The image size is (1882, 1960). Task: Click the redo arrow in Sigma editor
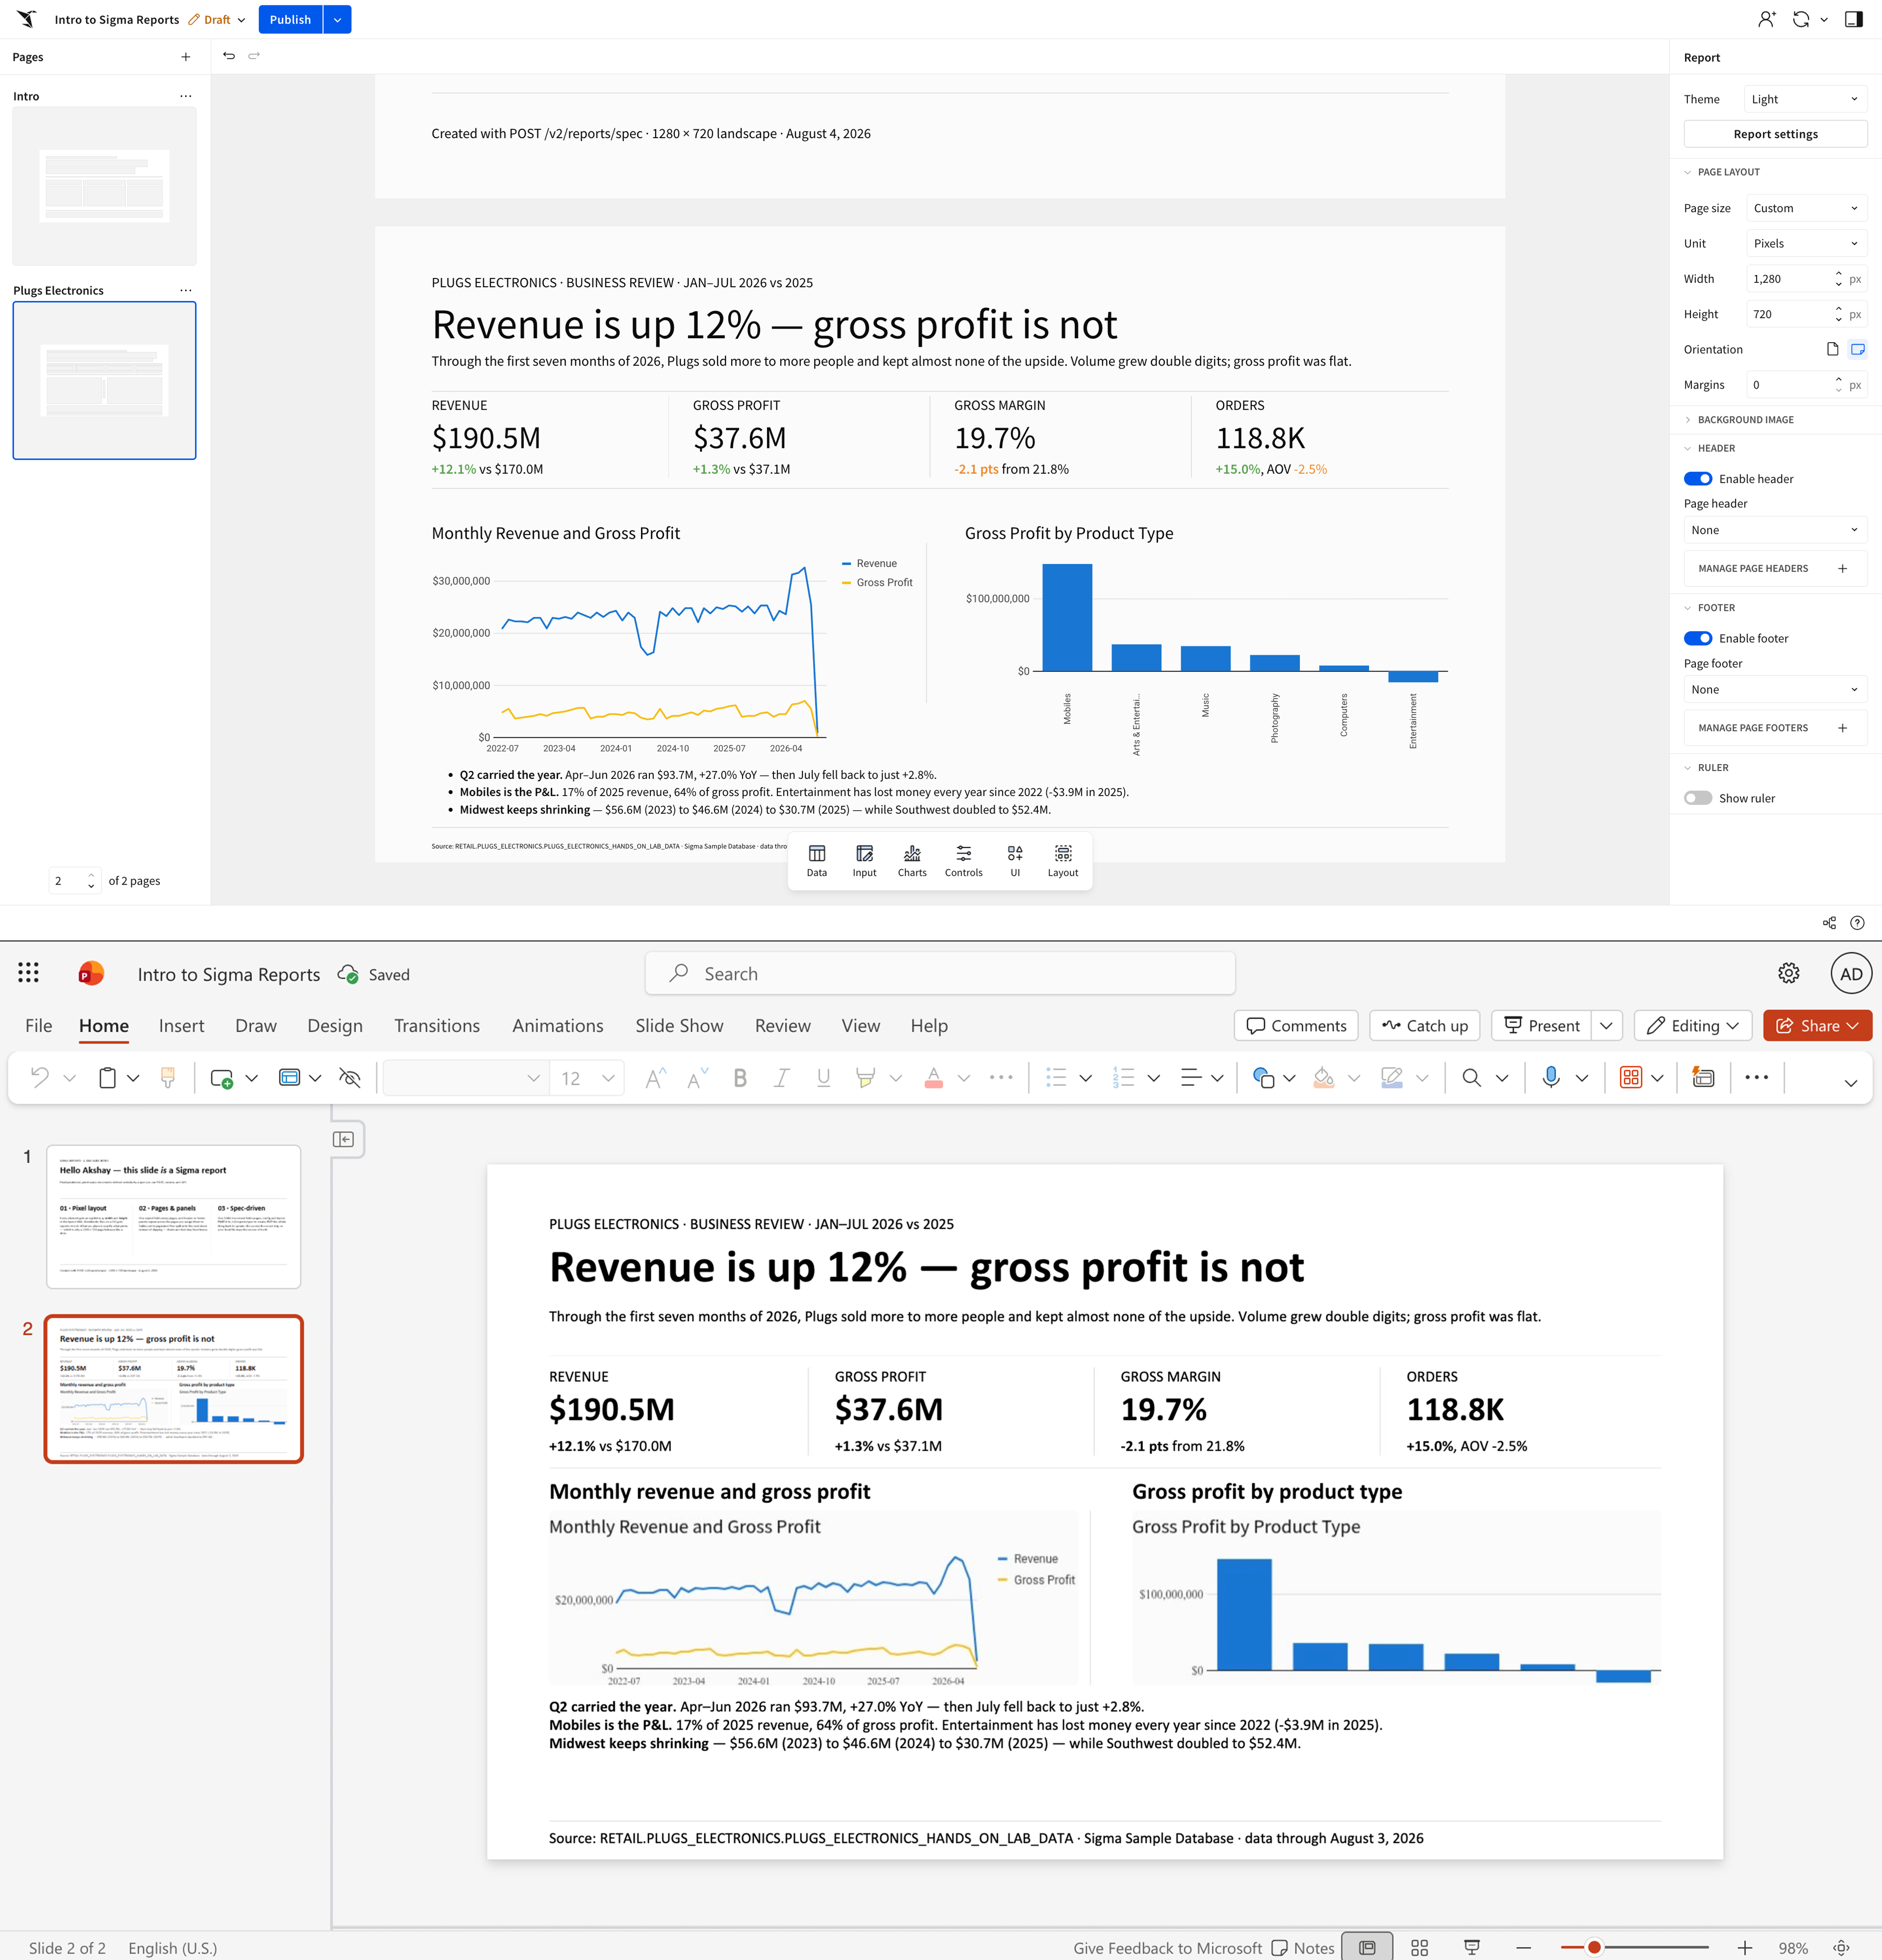(254, 56)
